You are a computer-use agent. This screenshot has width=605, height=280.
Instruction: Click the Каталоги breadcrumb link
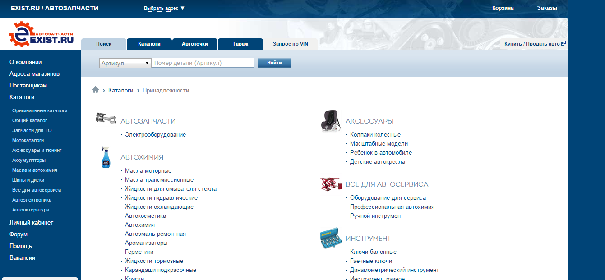click(x=120, y=90)
